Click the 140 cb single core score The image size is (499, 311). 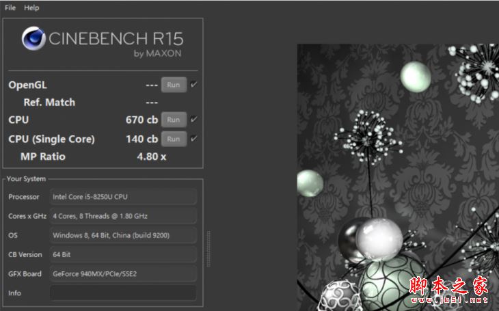point(141,139)
